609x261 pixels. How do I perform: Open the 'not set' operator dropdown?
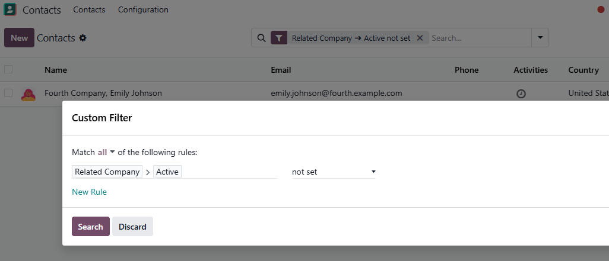334,172
